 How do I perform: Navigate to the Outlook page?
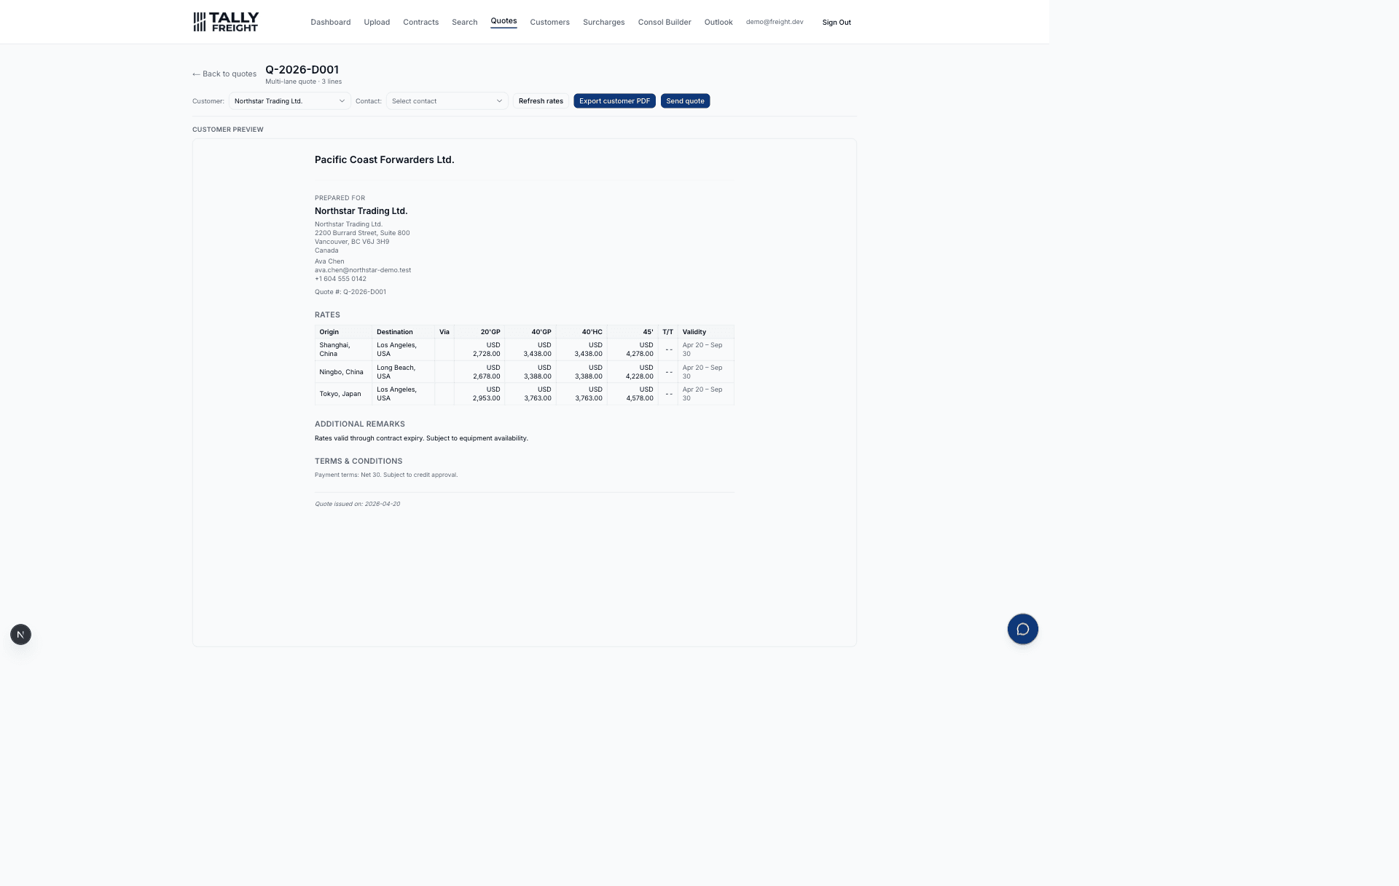coord(718,23)
